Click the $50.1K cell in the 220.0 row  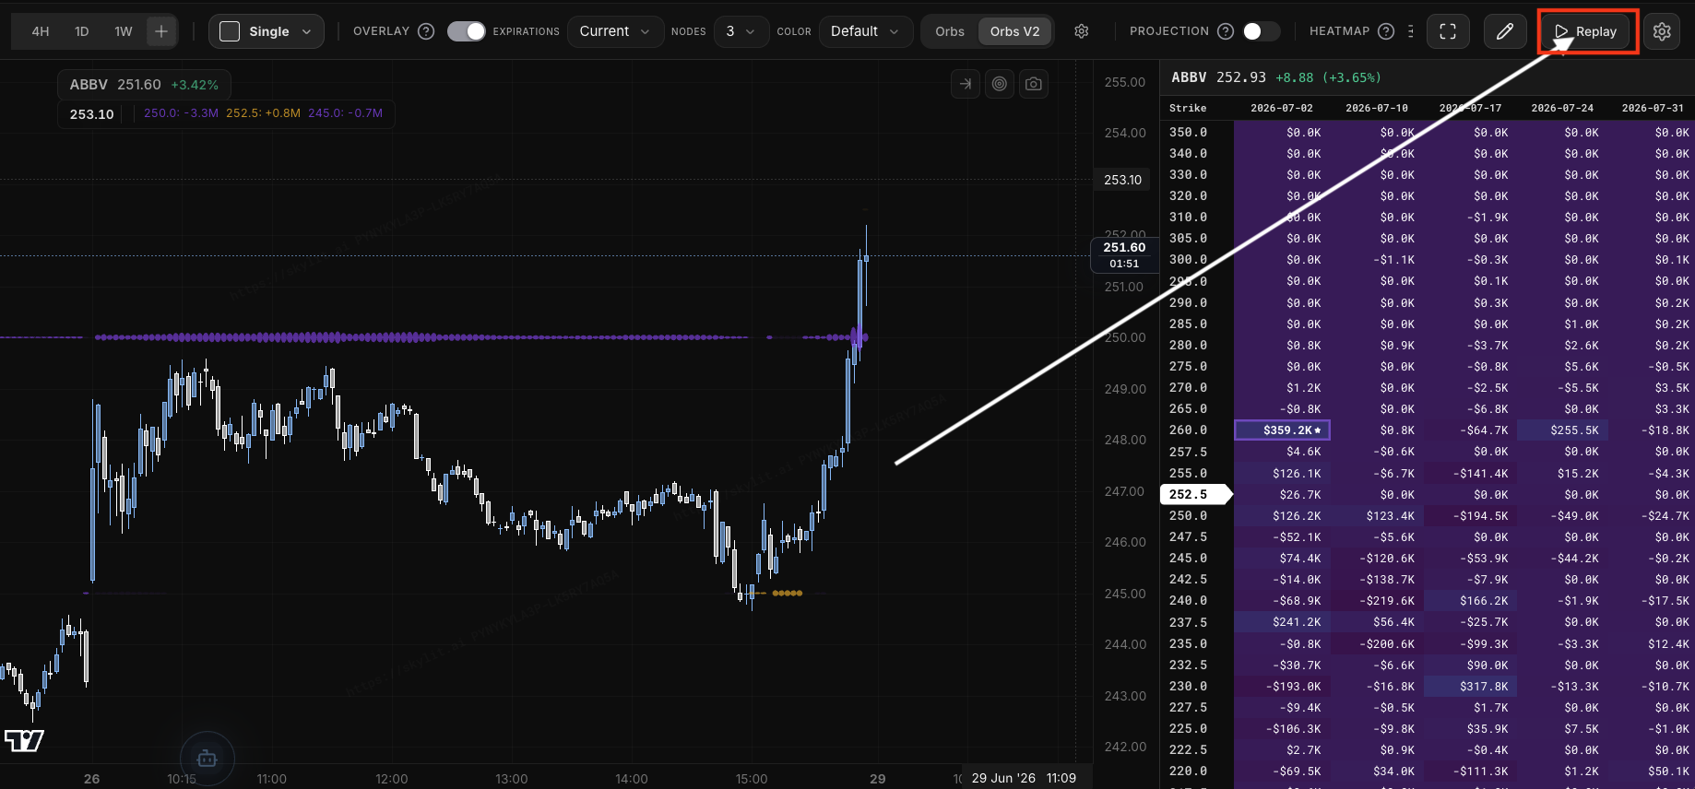point(1653,771)
